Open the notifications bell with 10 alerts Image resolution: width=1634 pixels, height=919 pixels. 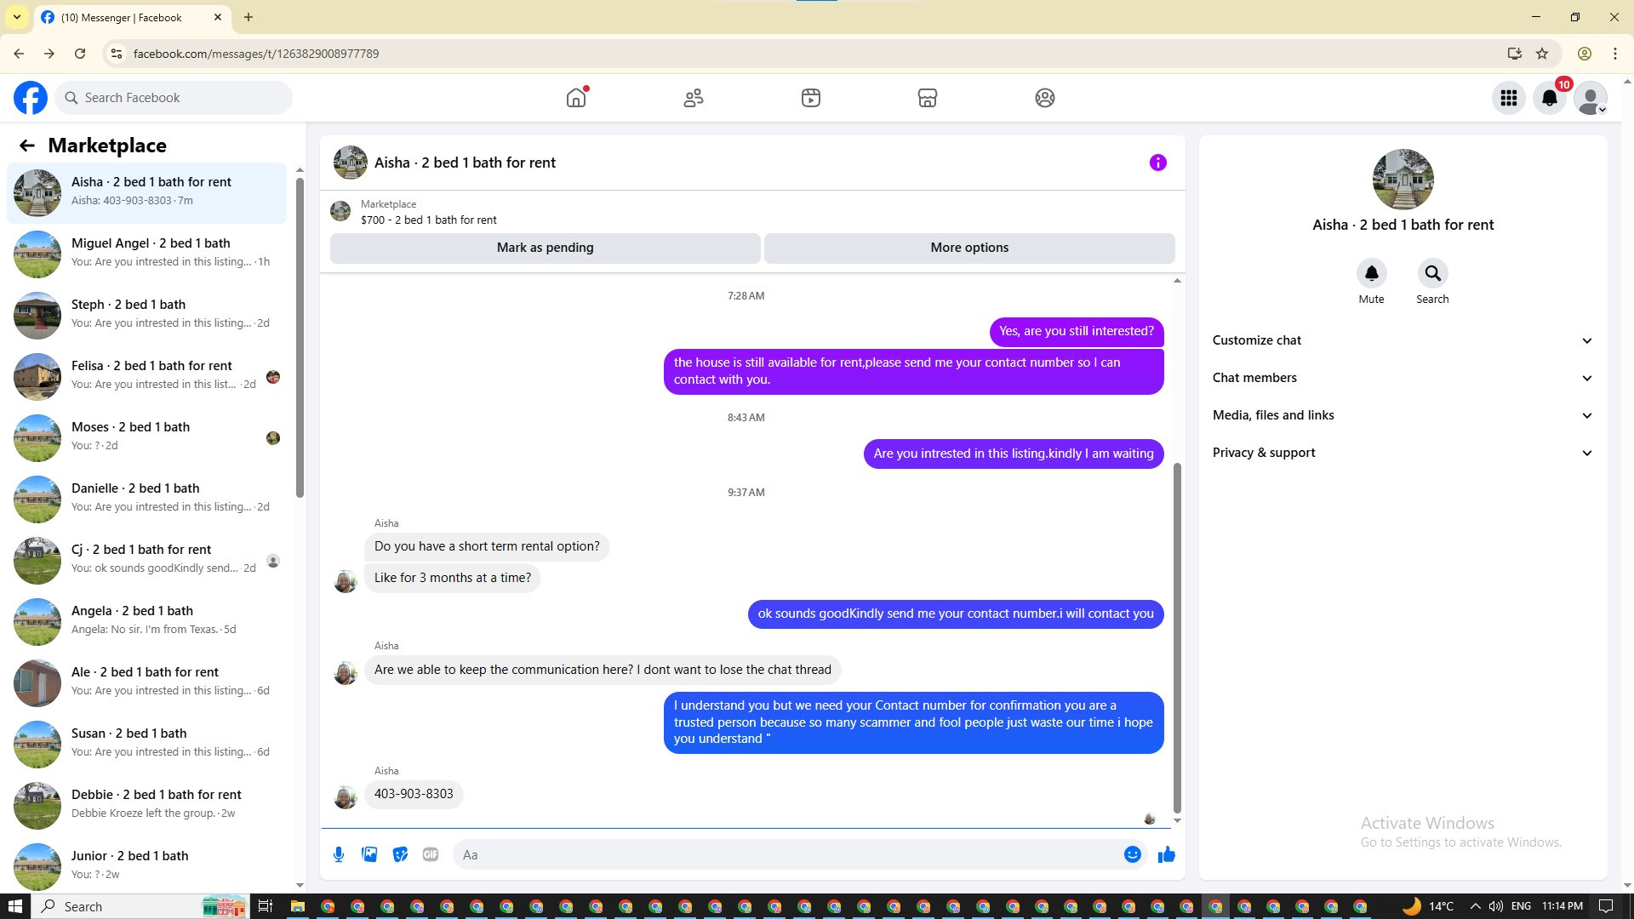1549,98
